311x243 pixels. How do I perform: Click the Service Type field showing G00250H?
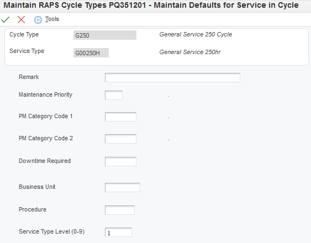coord(91,53)
